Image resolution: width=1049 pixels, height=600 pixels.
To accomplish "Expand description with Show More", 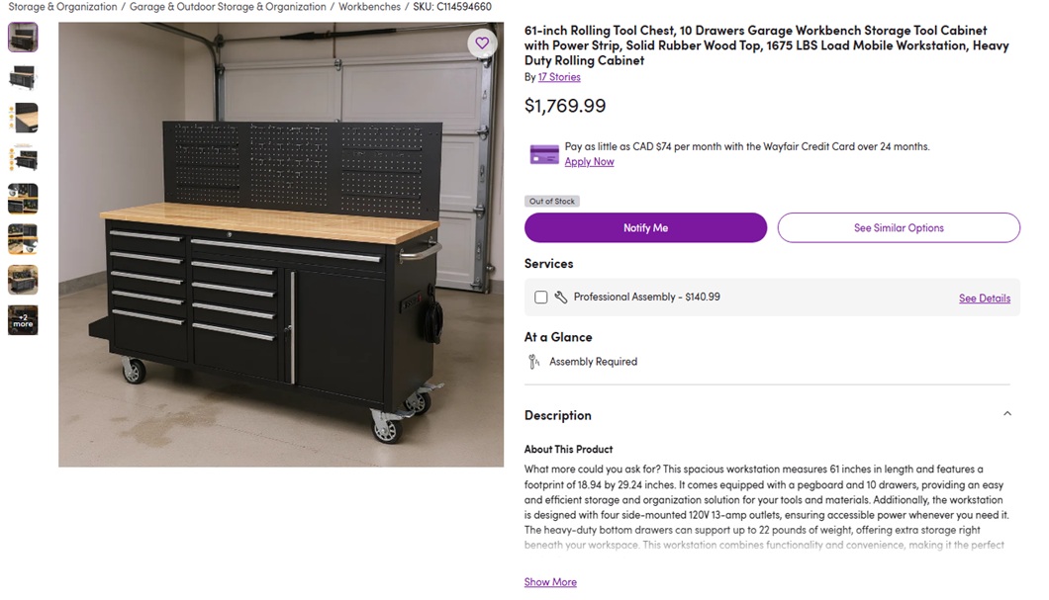I will [x=550, y=582].
